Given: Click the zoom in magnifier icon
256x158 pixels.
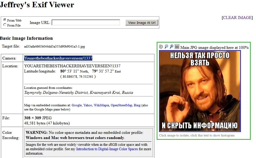Looking at the screenshot, I should point(172,47).
